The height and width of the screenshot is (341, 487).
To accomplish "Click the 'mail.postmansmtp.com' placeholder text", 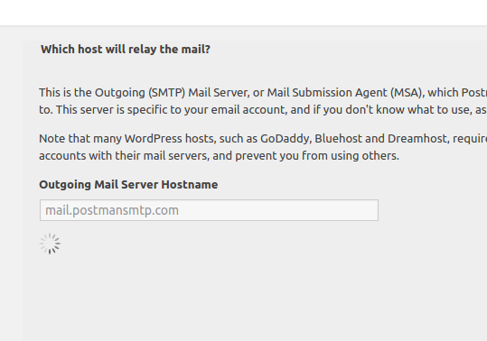I will [x=112, y=210].
